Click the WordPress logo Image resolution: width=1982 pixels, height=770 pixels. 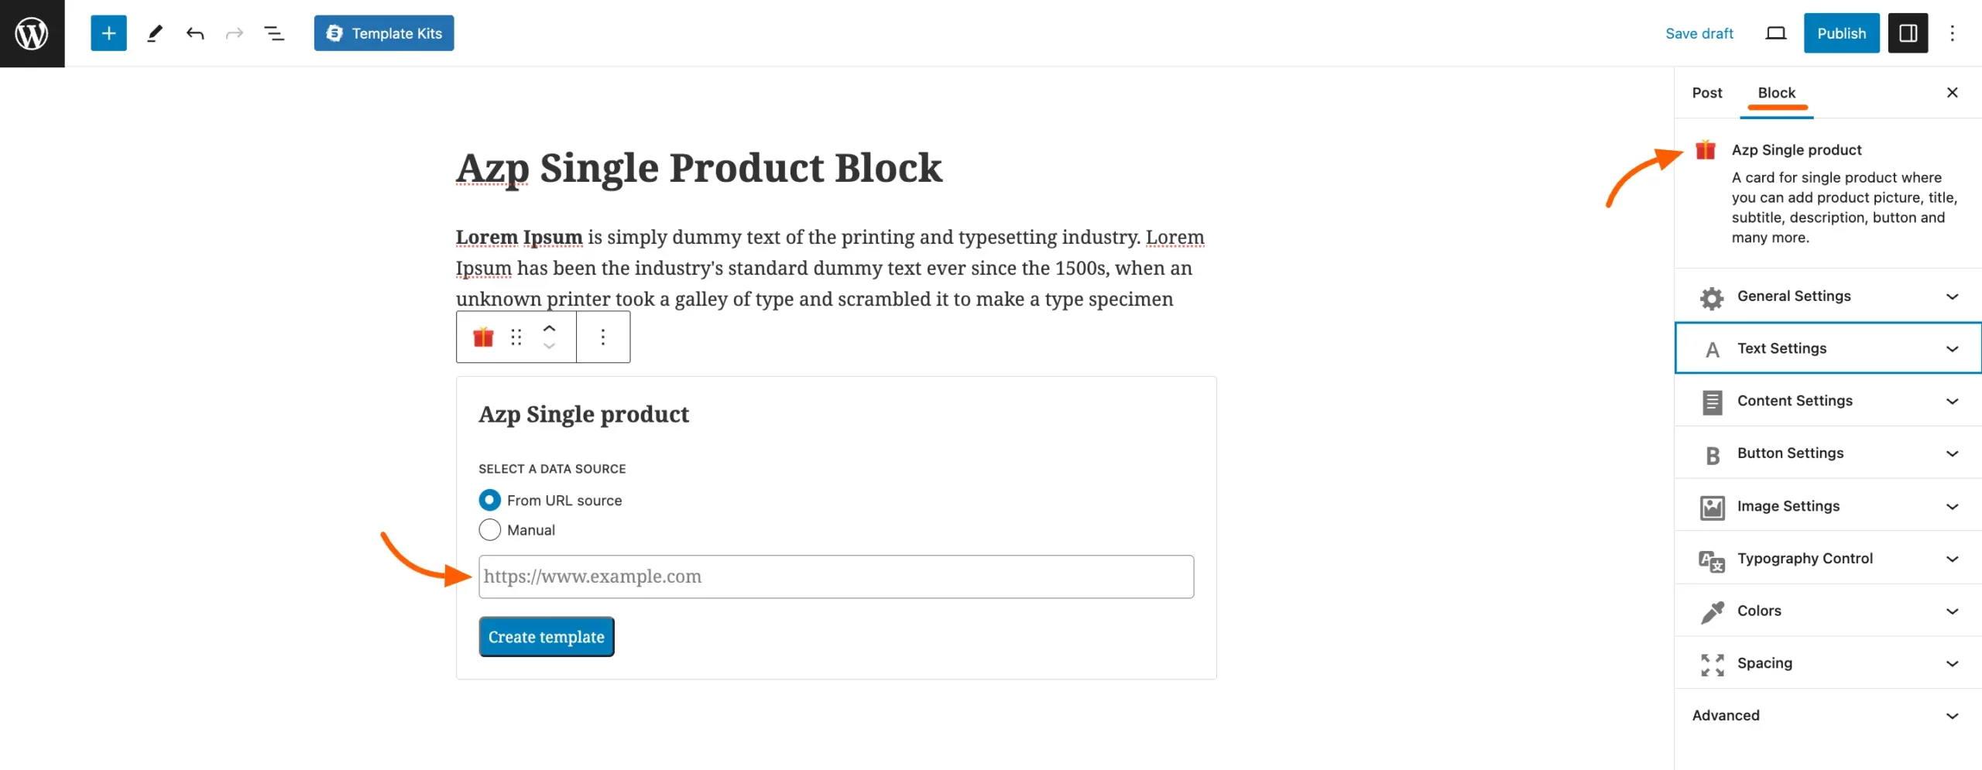tap(32, 33)
